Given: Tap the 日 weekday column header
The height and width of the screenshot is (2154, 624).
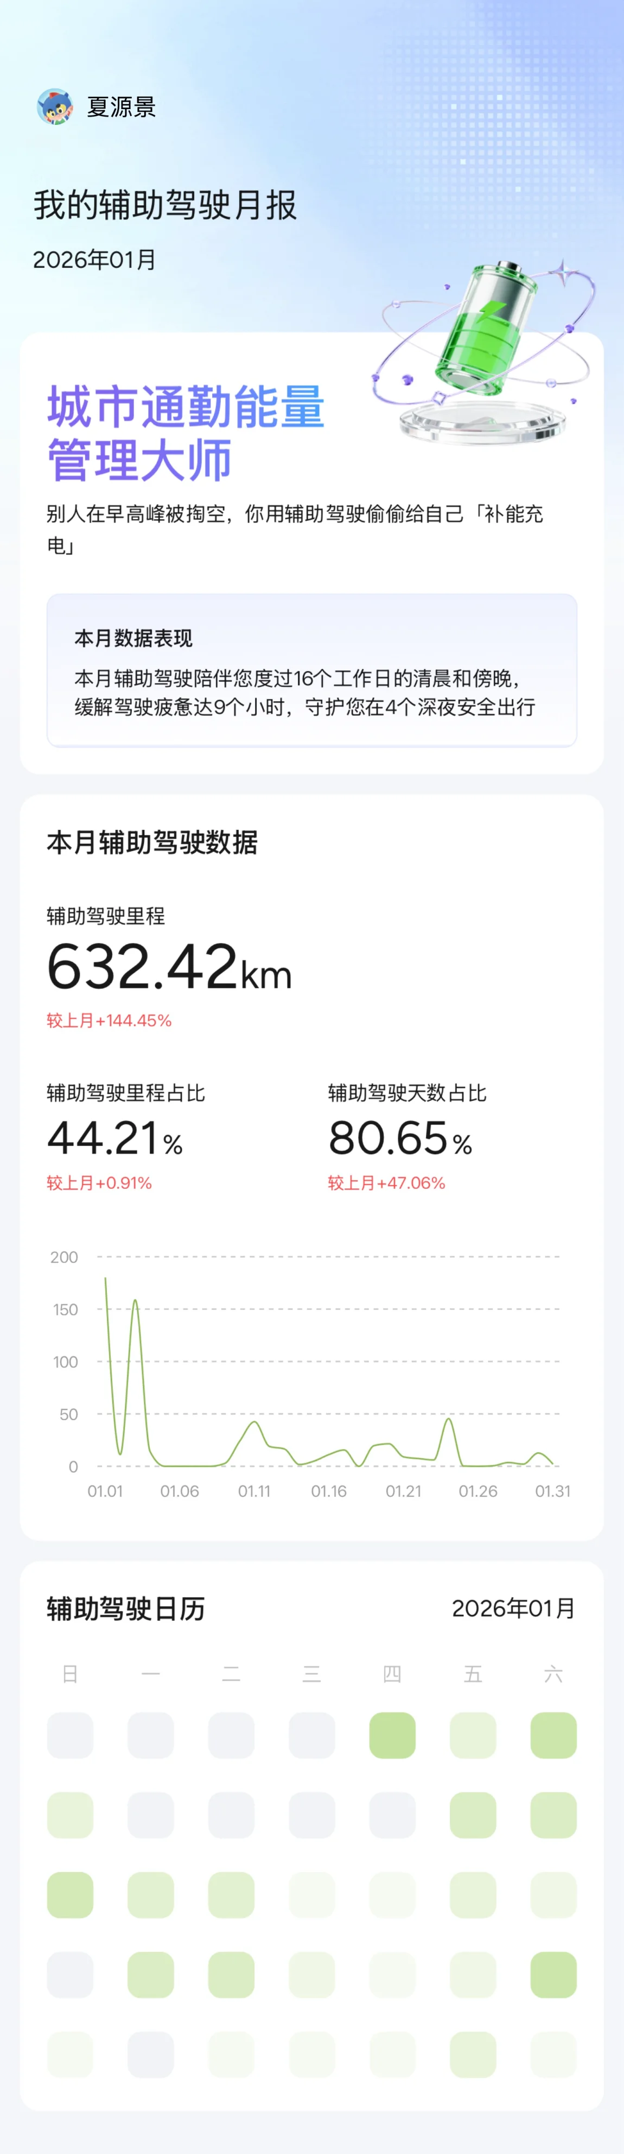Looking at the screenshot, I should coord(70,1673).
